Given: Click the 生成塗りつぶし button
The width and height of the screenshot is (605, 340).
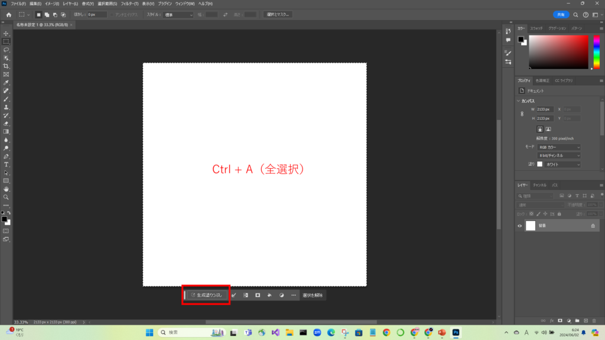Looking at the screenshot, I should [x=206, y=295].
